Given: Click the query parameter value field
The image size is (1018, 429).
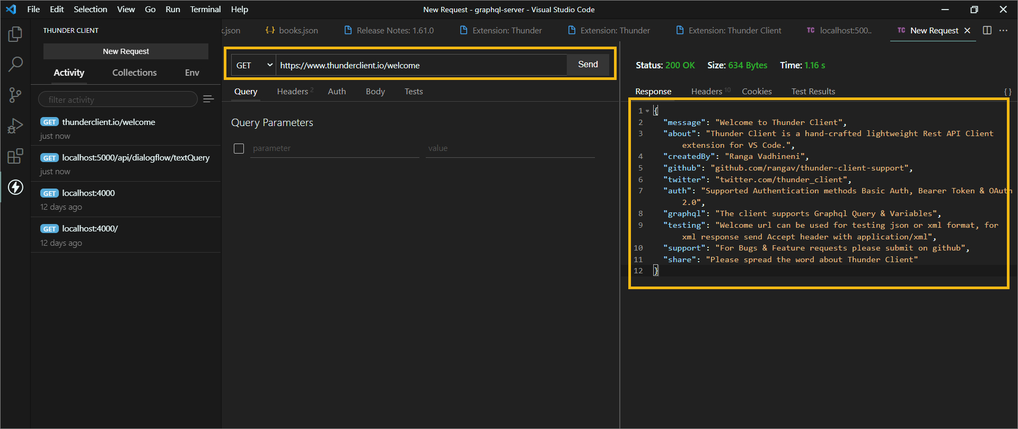Looking at the screenshot, I should coord(510,148).
